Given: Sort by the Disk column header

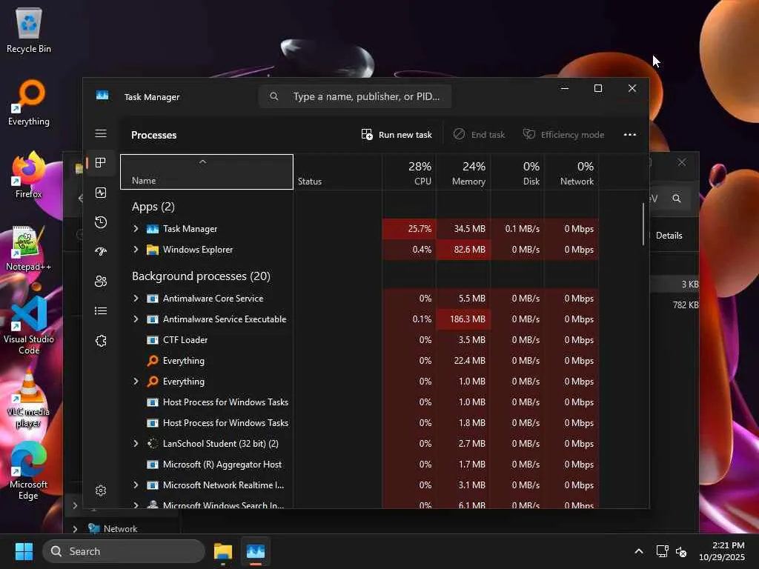Looking at the screenshot, I should point(517,172).
